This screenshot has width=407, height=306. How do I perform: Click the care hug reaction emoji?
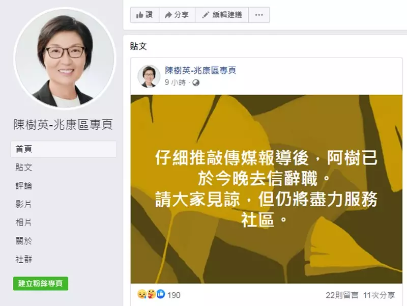coord(151,294)
